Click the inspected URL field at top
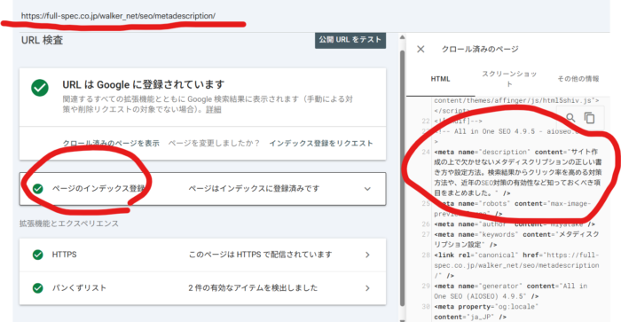 click(118, 16)
